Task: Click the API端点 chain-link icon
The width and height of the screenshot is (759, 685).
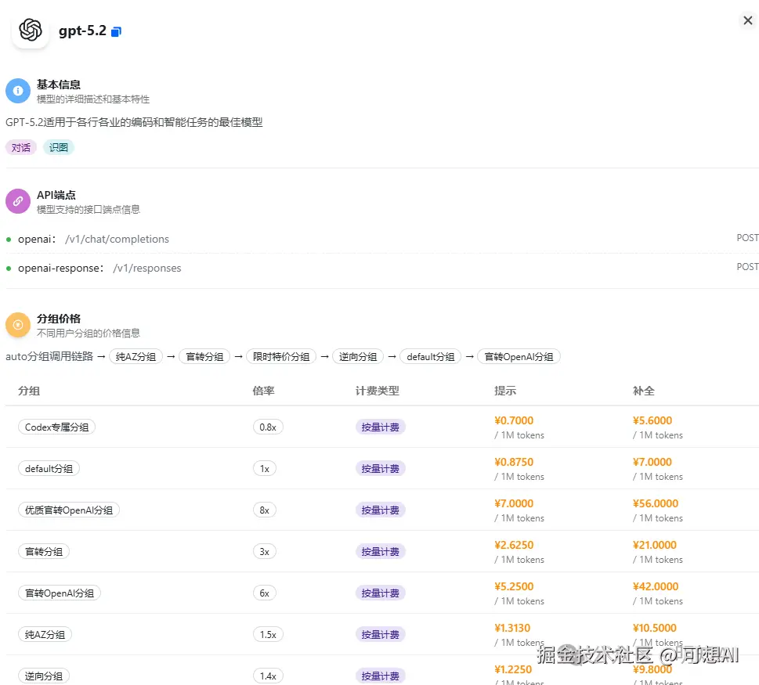Action: coord(17,201)
